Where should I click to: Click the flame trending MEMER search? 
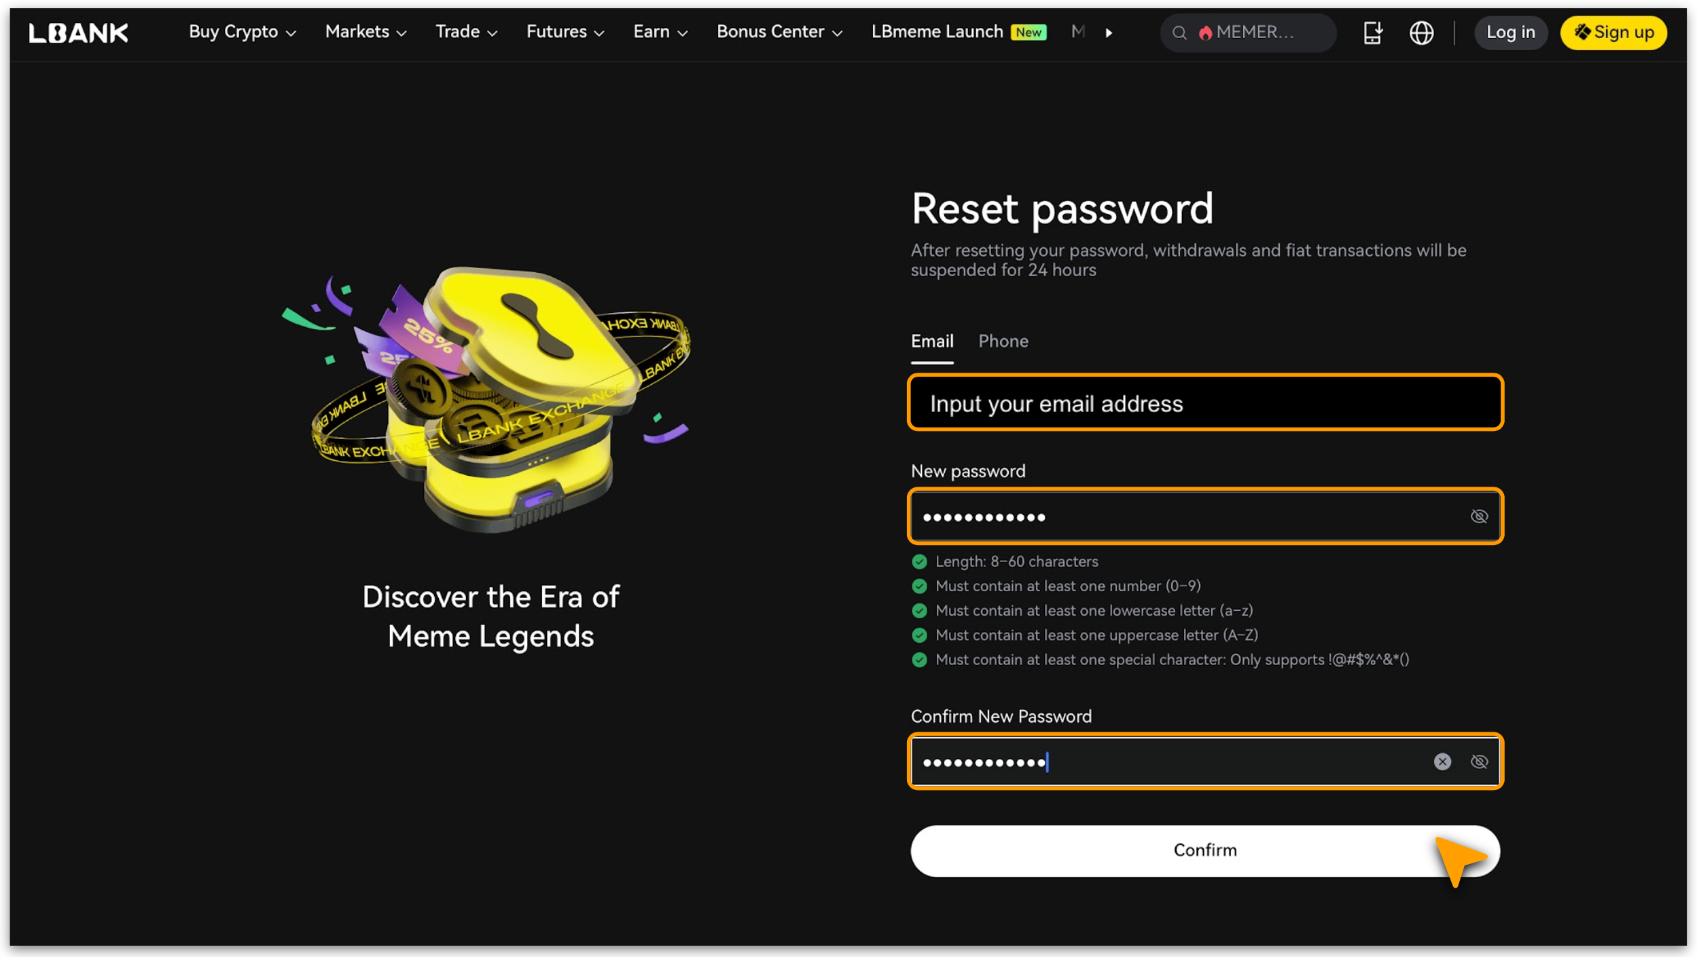point(1247,33)
